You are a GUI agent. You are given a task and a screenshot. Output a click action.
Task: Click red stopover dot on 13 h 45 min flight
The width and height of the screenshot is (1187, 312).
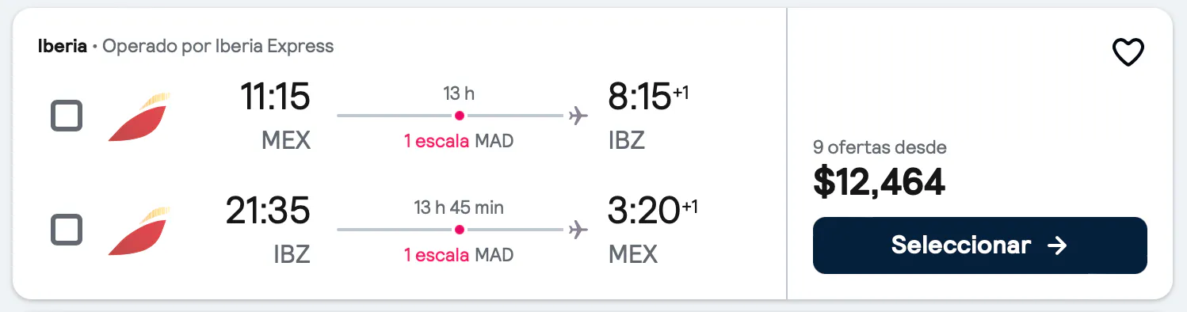pyautogui.click(x=459, y=230)
